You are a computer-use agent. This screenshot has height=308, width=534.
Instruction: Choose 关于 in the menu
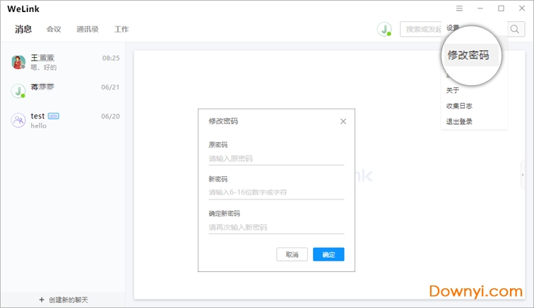click(x=453, y=90)
